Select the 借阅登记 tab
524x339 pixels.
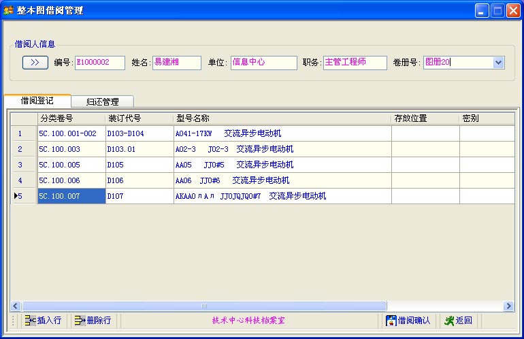(x=37, y=101)
